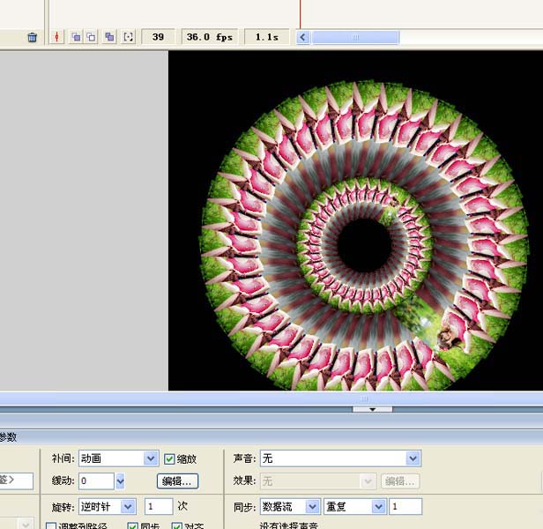Toggle the 同步 sync checkbox in tween options

click(x=132, y=525)
